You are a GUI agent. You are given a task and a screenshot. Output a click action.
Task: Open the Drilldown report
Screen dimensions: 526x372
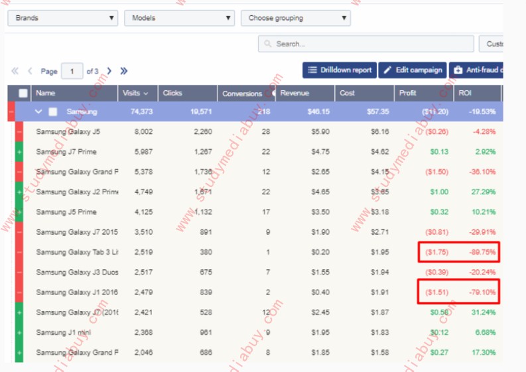click(340, 70)
